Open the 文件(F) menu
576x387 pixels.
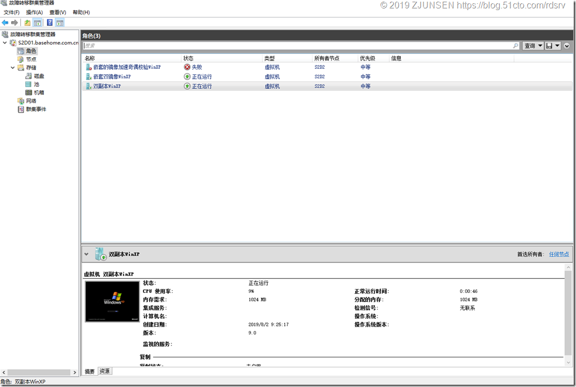pos(12,12)
